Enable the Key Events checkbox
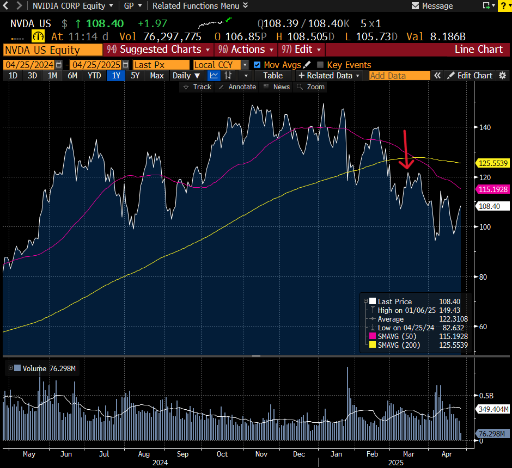This screenshot has width=512, height=468. pos(320,65)
